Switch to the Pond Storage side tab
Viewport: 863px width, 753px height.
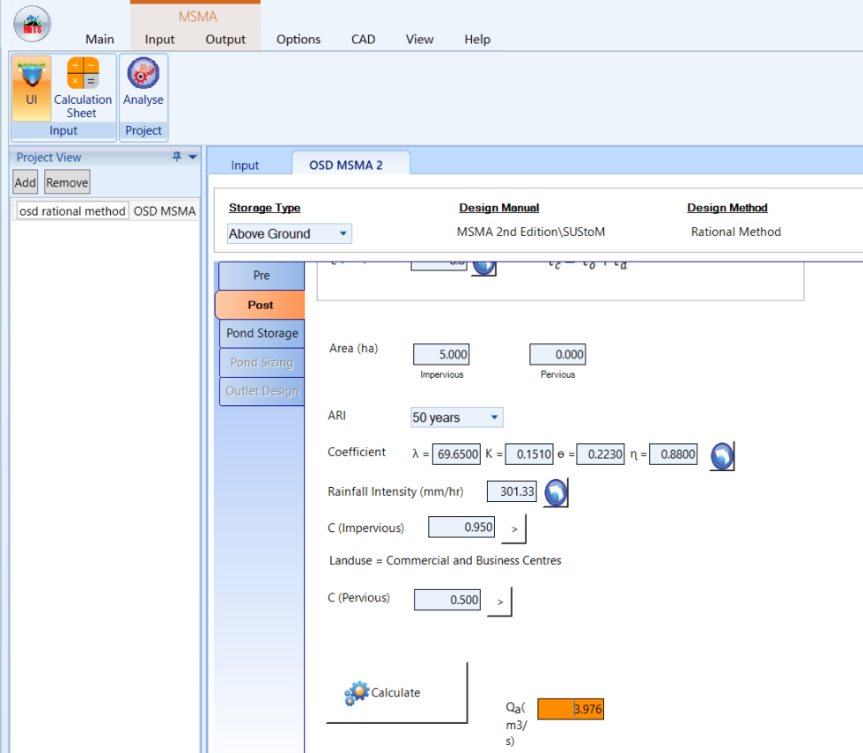[x=262, y=333]
